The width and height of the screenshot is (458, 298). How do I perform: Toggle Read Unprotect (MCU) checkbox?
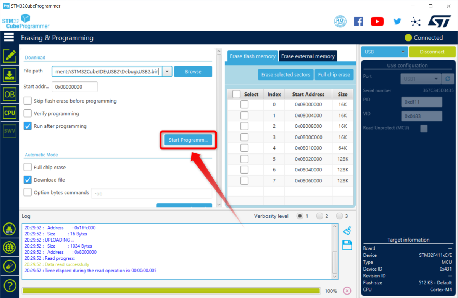[424, 128]
